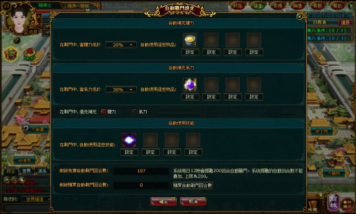Click the player character portrait
This screenshot has height=214, width=356.
tap(19, 19)
